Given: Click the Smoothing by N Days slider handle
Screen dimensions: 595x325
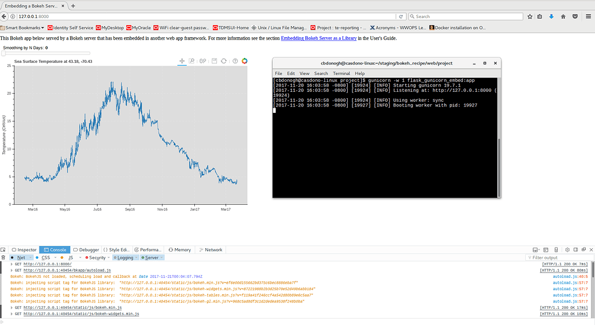Looking at the screenshot, I should tap(3, 53).
